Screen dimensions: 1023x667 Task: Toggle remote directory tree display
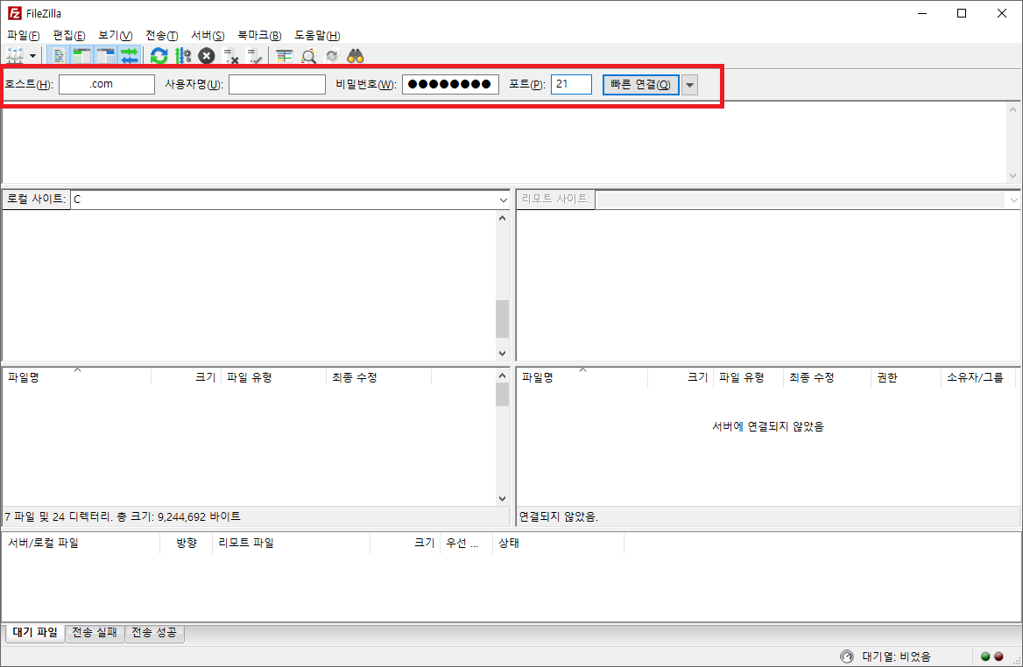105,56
